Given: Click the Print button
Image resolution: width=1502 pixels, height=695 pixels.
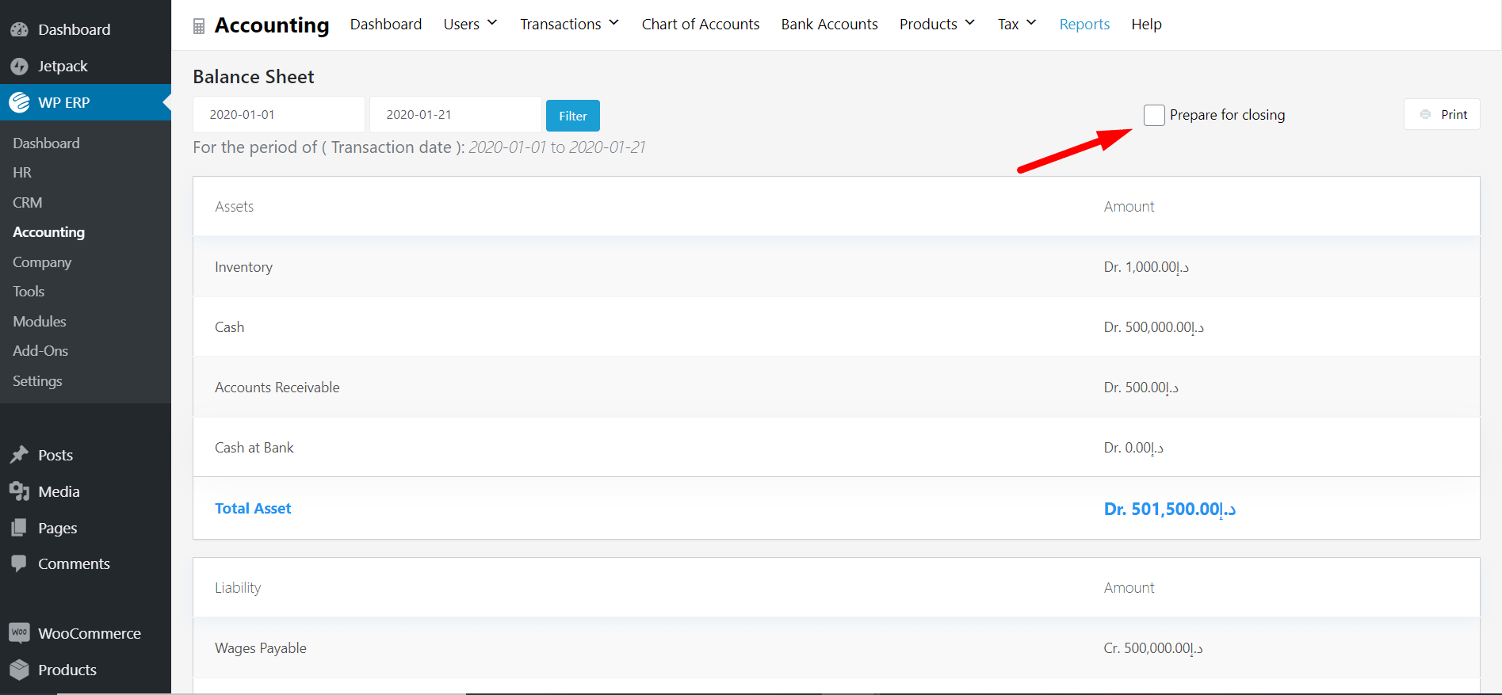Looking at the screenshot, I should coord(1442,114).
